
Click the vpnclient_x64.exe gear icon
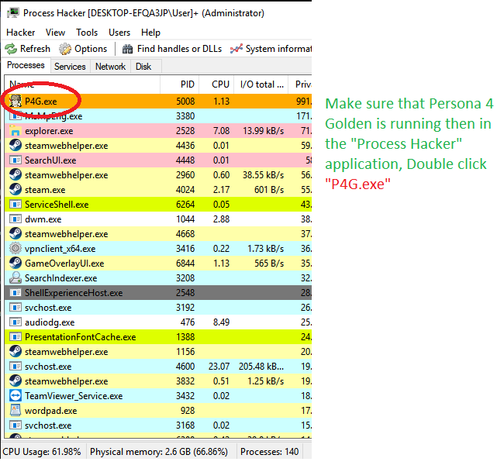15,248
